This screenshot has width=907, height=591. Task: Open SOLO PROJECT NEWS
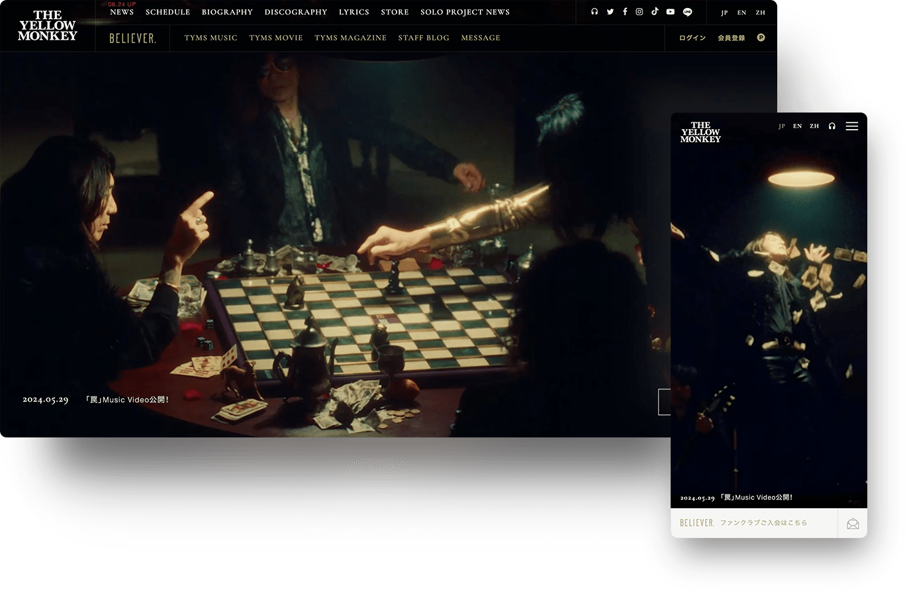pos(465,12)
